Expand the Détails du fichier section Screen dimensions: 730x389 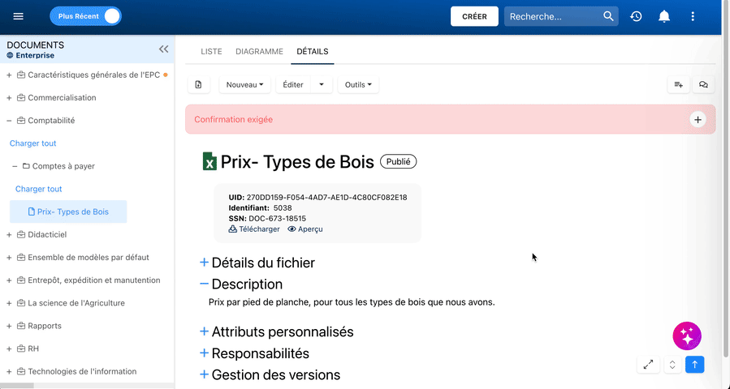pos(205,263)
